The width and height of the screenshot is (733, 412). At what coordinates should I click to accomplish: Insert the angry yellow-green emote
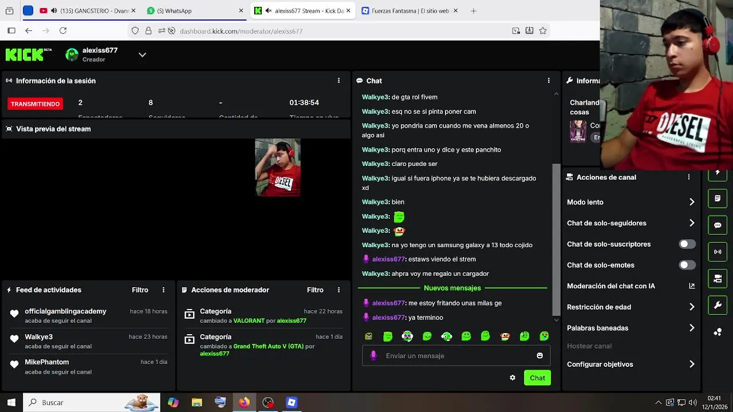pos(368,336)
